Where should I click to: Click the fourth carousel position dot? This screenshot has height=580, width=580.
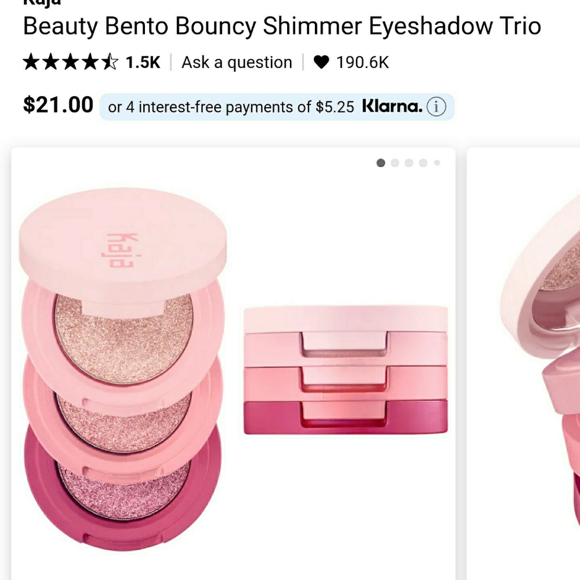pos(423,163)
